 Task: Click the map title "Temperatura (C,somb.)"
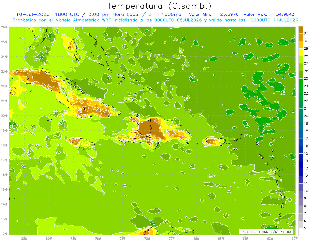click(x=159, y=6)
